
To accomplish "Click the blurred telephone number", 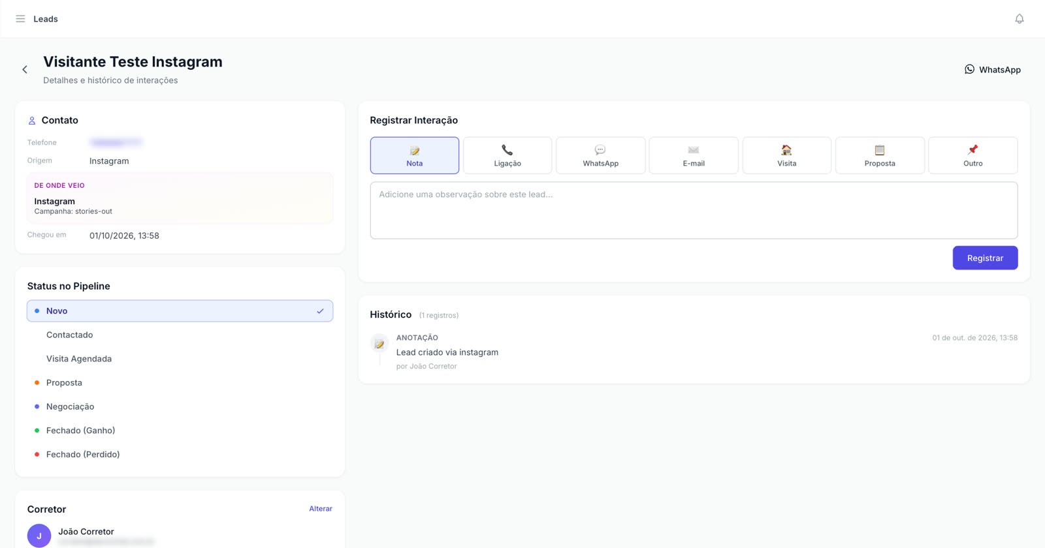I will (116, 142).
